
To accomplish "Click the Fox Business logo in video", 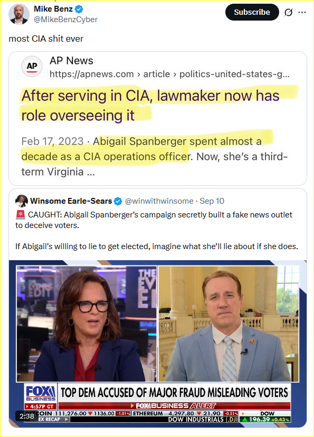I will (41, 394).
